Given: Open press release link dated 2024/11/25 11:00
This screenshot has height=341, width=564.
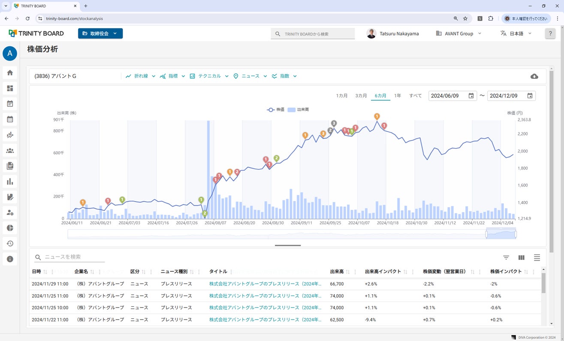Looking at the screenshot, I should (x=265, y=296).
